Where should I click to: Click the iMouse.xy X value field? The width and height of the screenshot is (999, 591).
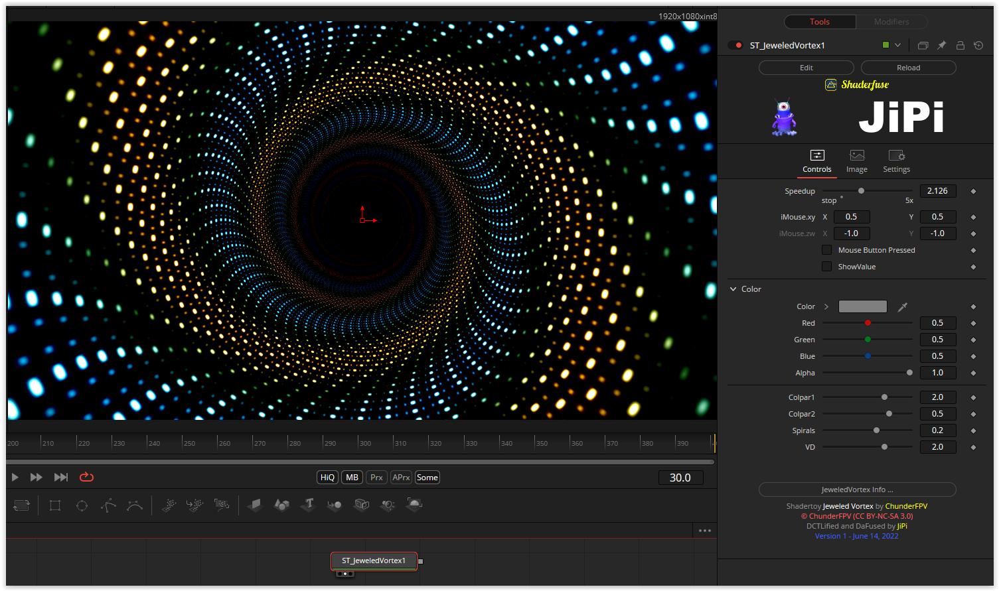tap(852, 217)
